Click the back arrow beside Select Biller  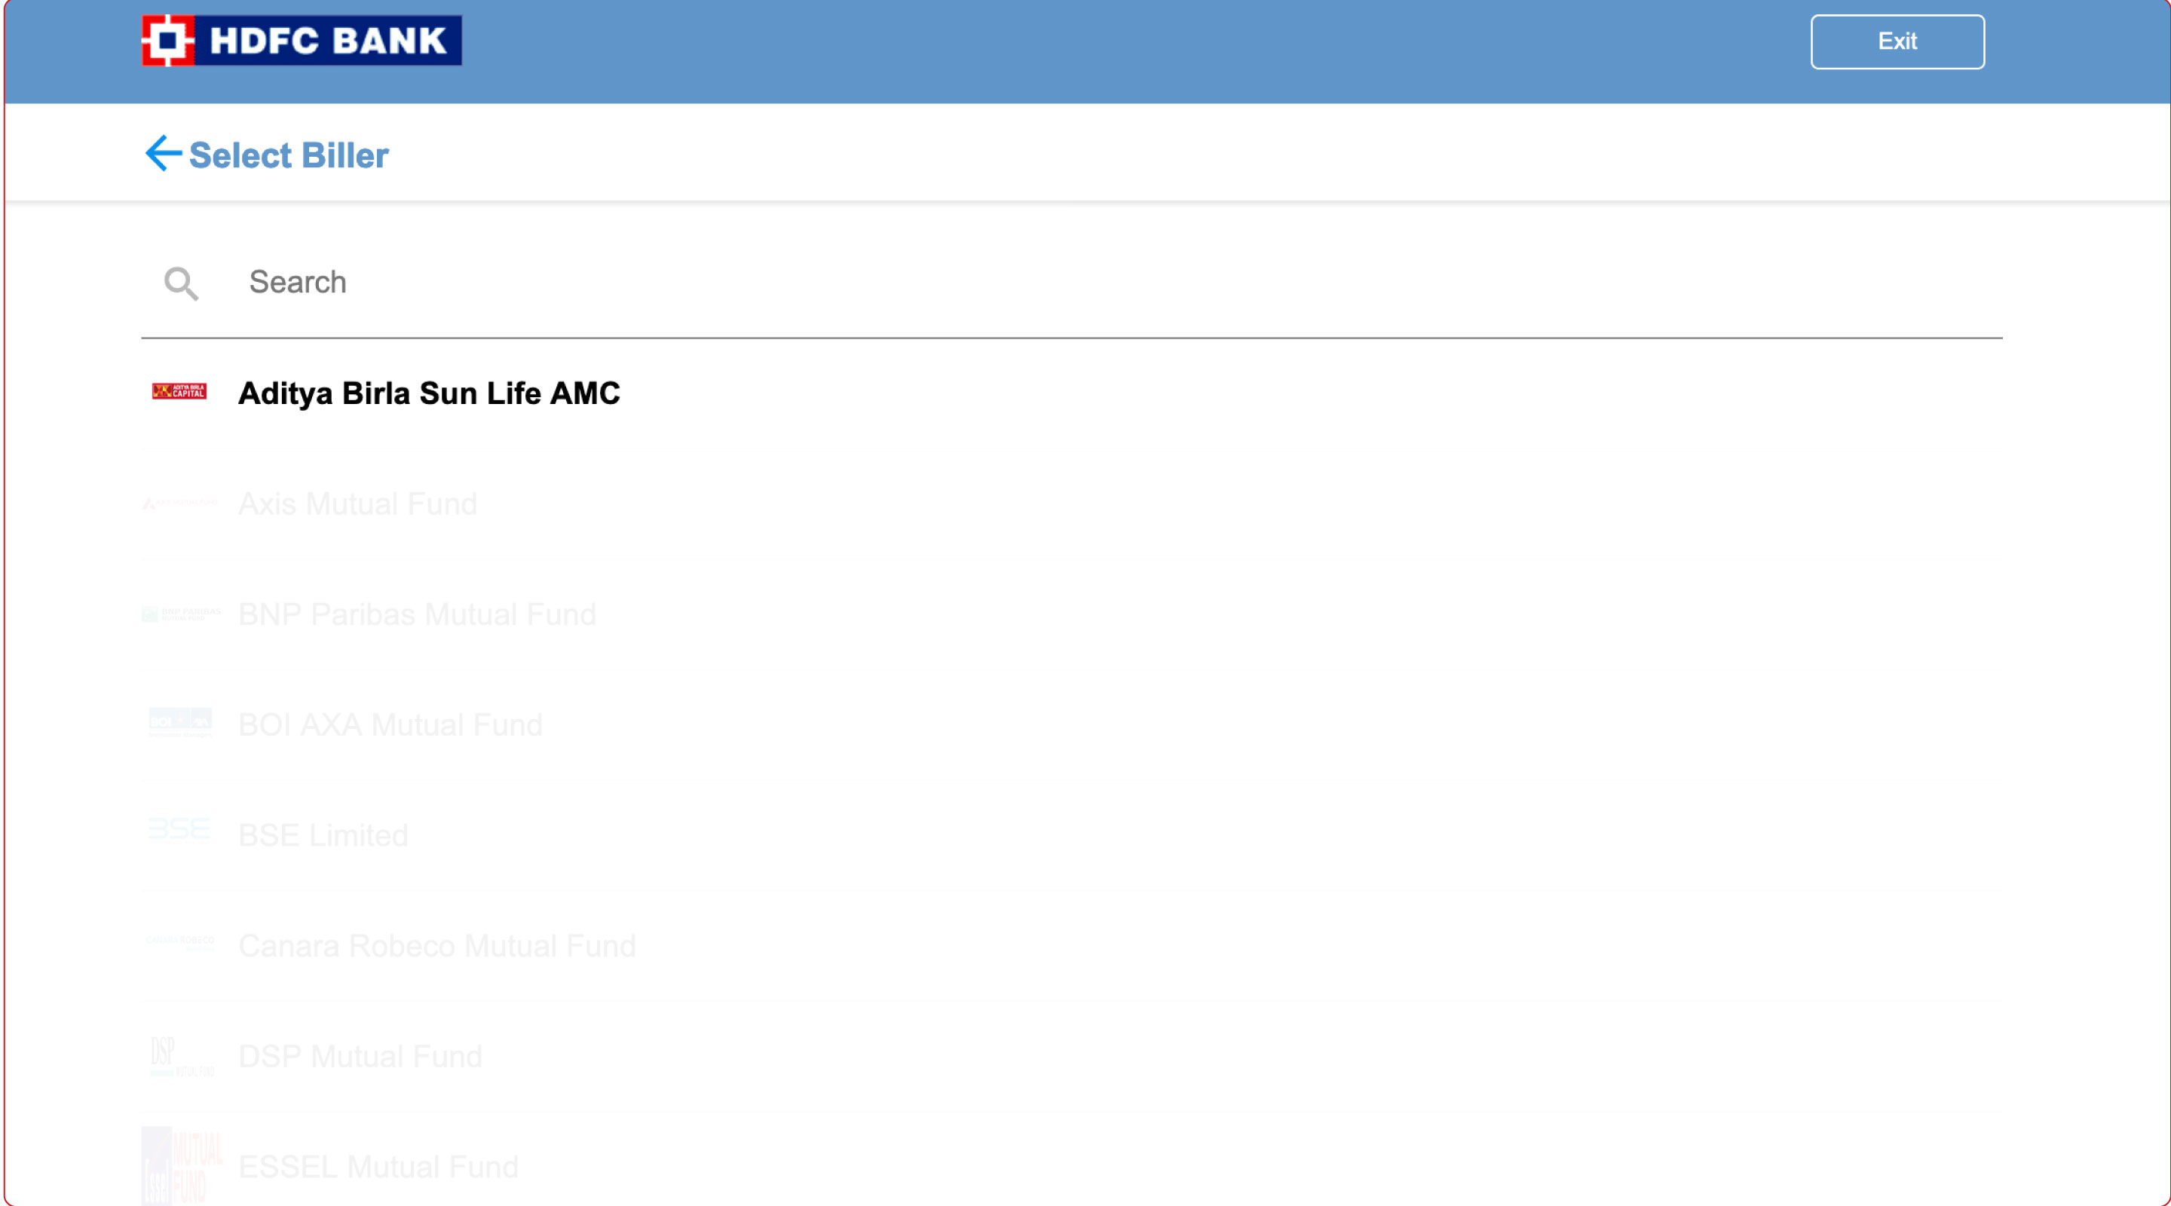(162, 155)
